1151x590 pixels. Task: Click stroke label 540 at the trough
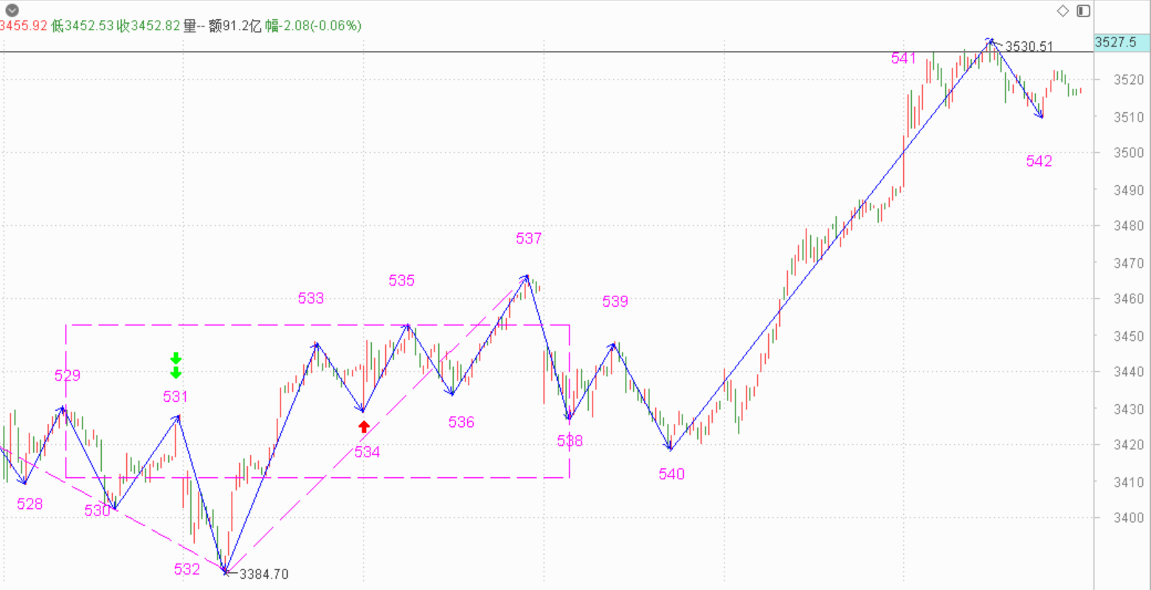(672, 473)
